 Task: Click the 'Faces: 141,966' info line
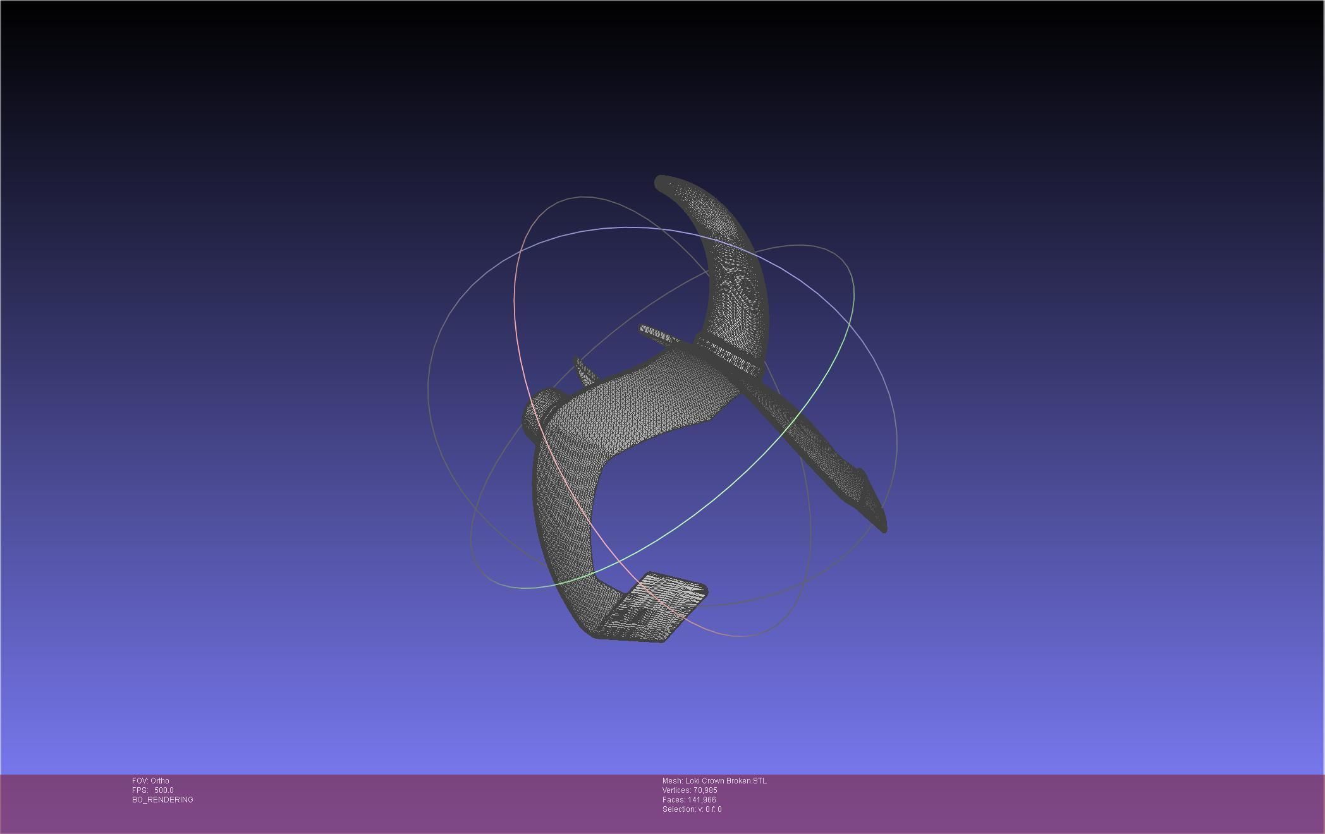click(689, 800)
